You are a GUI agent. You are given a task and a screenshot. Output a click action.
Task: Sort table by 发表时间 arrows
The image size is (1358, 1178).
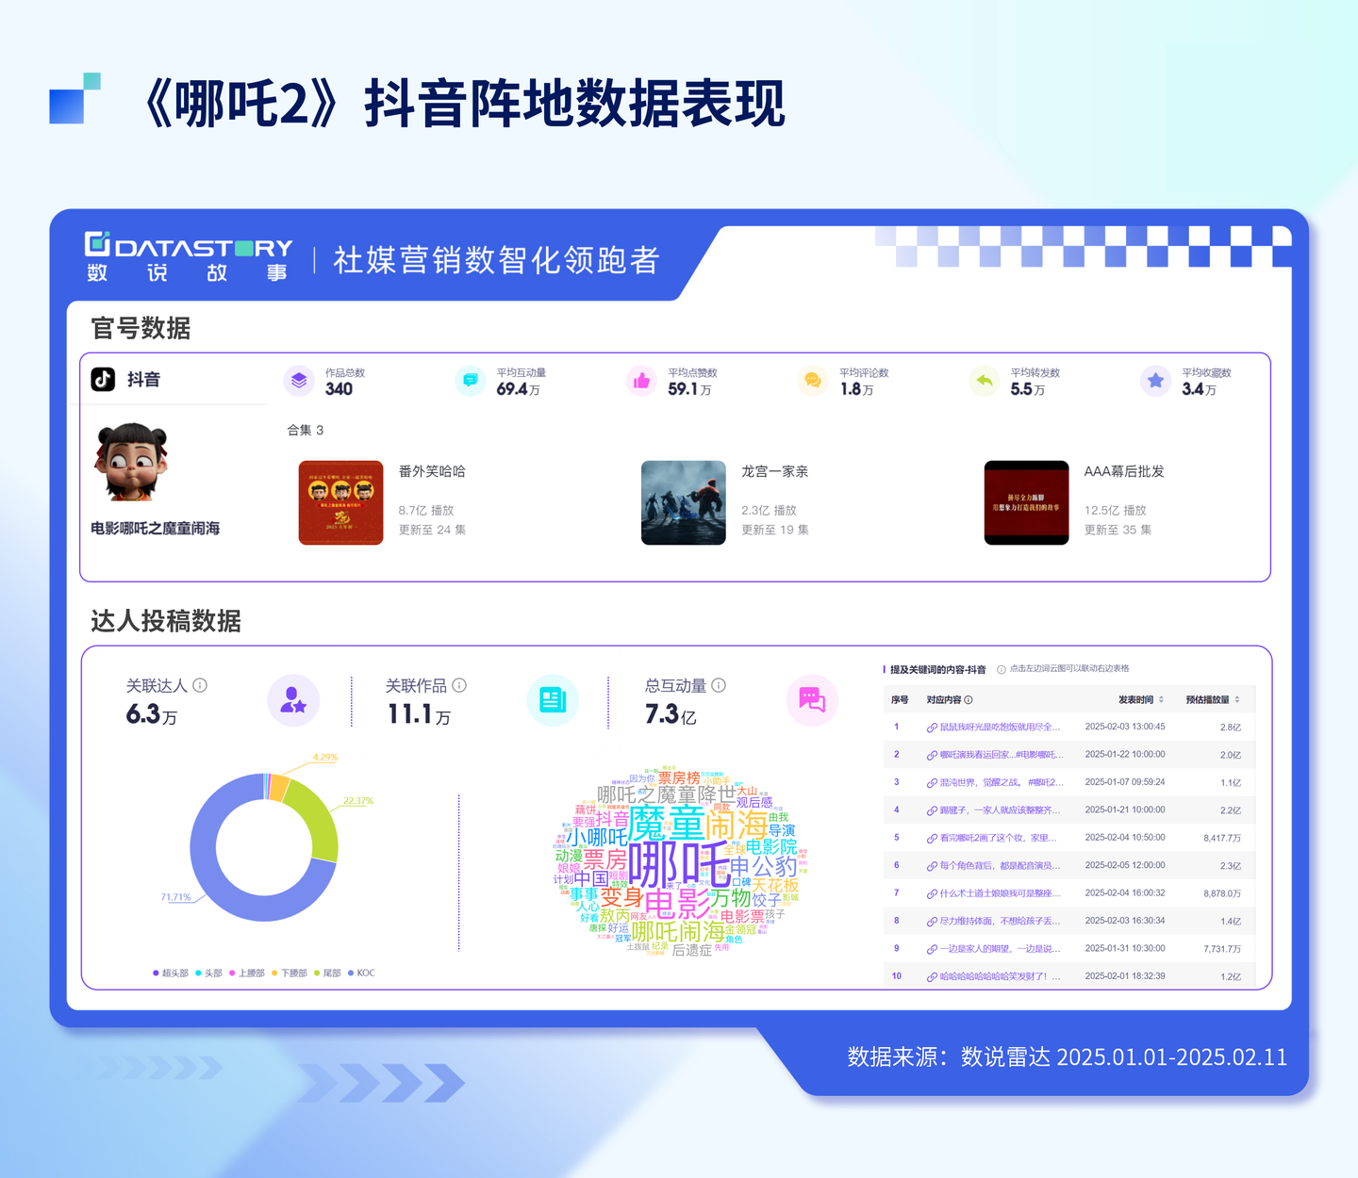tap(1161, 699)
